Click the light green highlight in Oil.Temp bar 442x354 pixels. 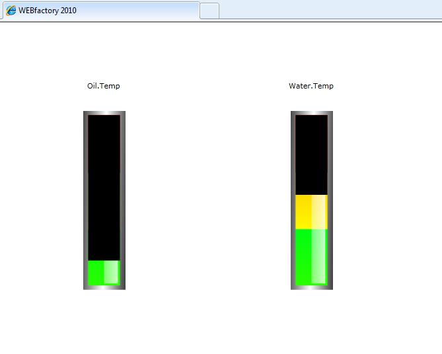tap(112, 272)
